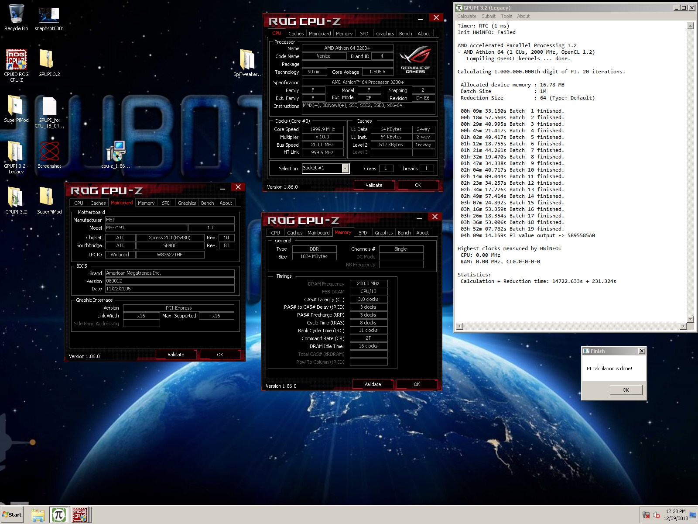Click GPUPI vertical scrollbar up arrow
The height and width of the screenshot is (524, 698).
click(690, 26)
